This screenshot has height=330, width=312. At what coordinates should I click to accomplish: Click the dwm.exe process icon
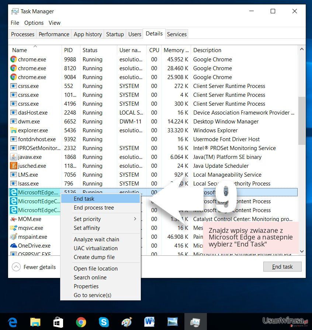[x=13, y=121]
